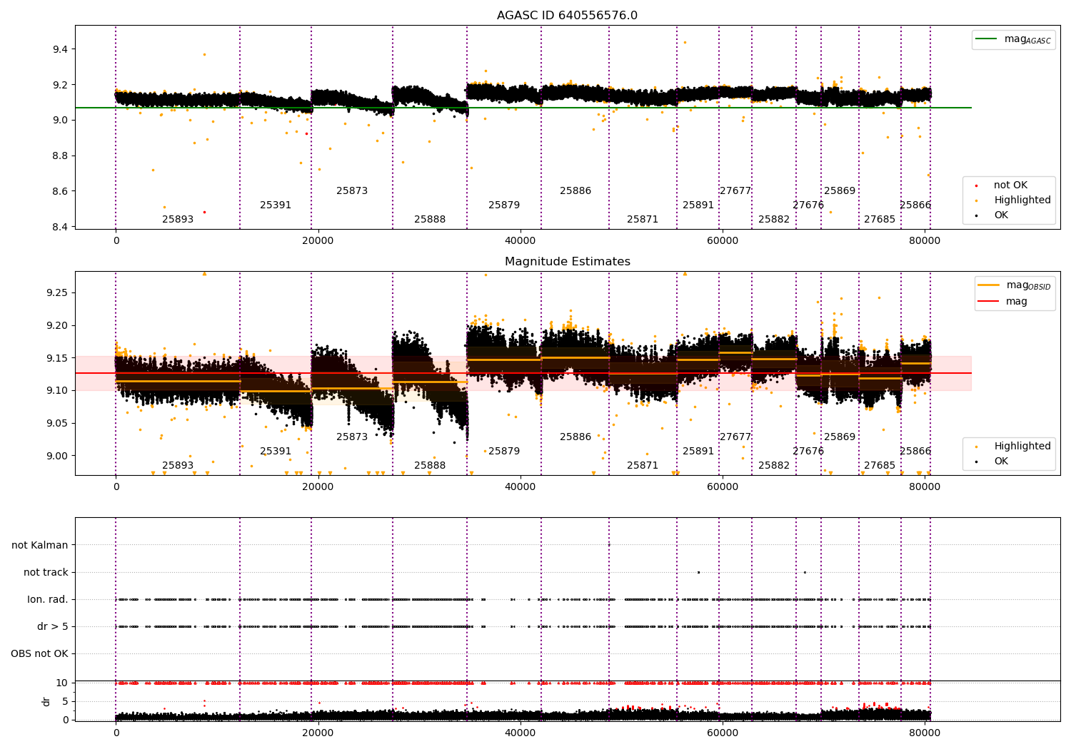Click the 8.8 y-axis tick label
The width and height of the screenshot is (1071, 749).
click(60, 156)
